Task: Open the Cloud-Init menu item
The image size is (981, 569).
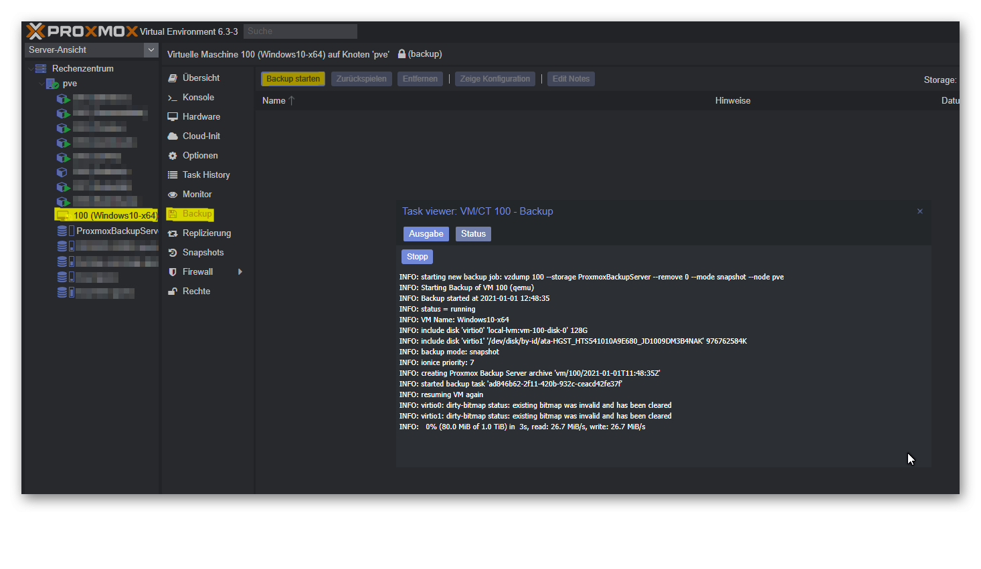Action: [x=201, y=136]
